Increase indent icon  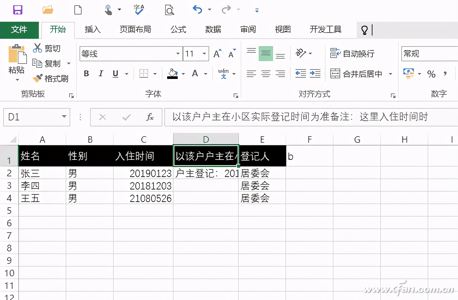(x=315, y=74)
